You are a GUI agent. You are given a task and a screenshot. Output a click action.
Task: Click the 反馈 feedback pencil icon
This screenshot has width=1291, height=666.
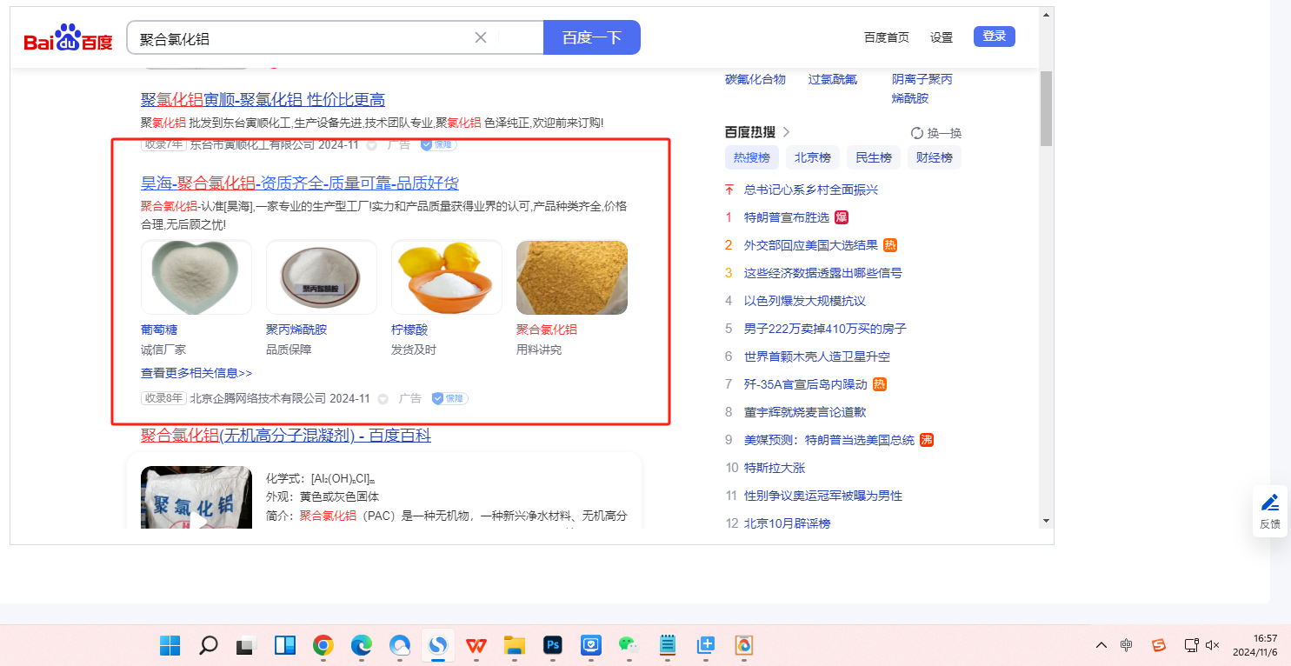[1270, 502]
